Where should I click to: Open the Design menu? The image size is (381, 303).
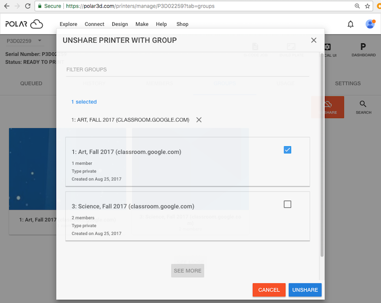120,24
